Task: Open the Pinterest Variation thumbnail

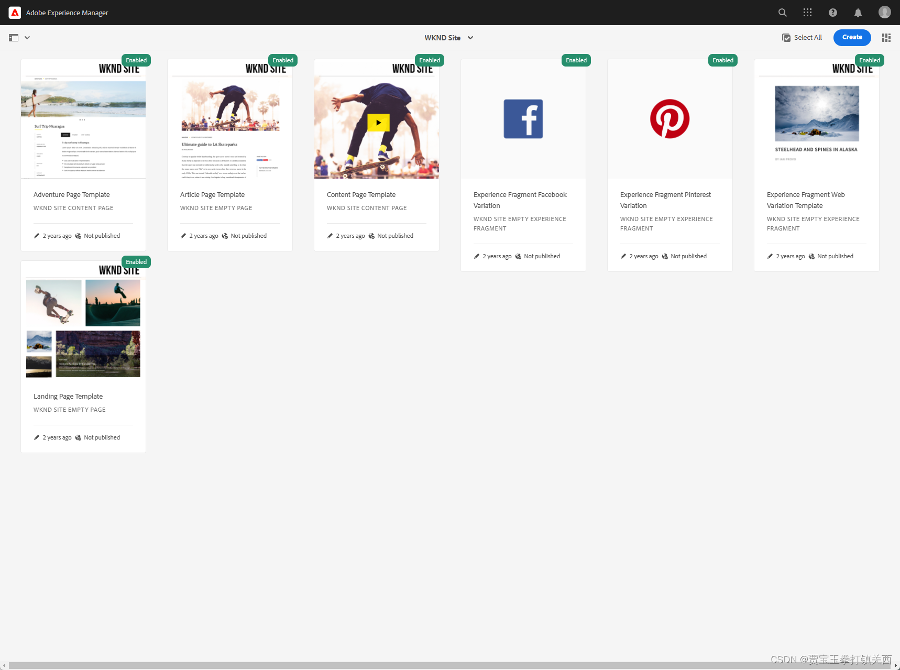Action: click(670, 119)
